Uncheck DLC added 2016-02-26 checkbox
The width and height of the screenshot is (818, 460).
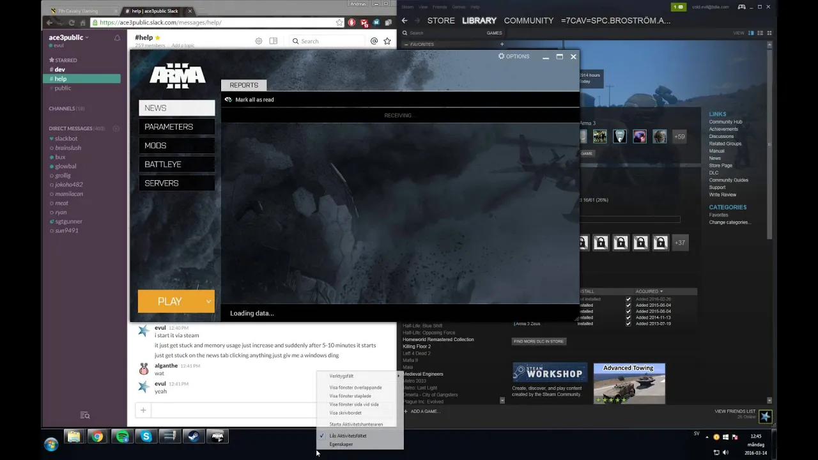[628, 299]
